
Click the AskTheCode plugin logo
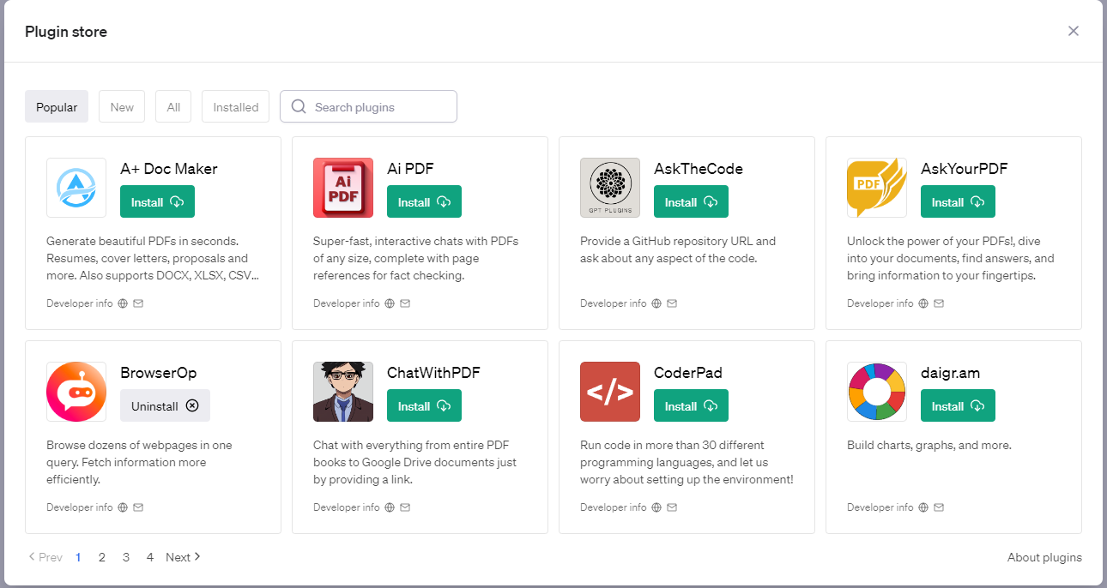tap(610, 188)
